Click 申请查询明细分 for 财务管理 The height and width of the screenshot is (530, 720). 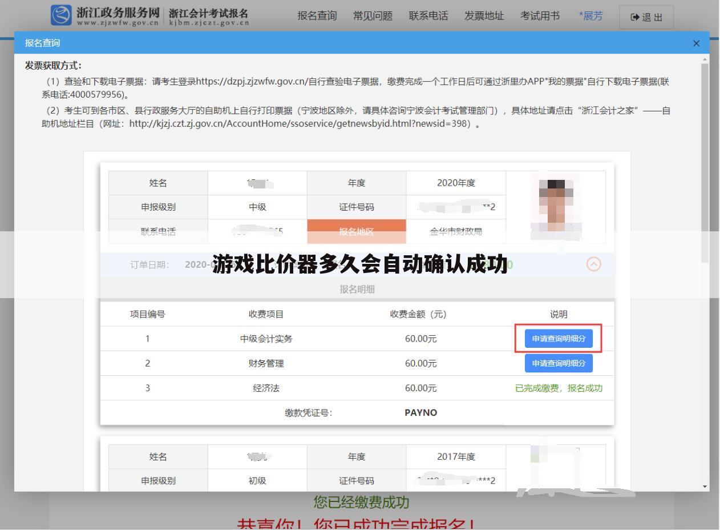[559, 363]
